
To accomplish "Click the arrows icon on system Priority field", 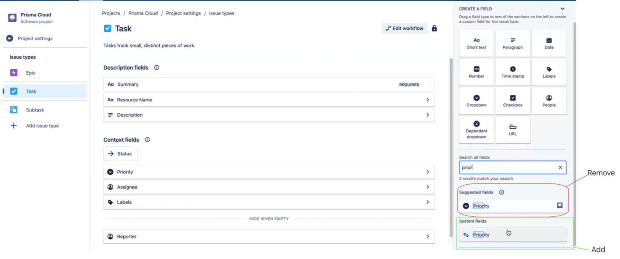I will click(x=466, y=235).
